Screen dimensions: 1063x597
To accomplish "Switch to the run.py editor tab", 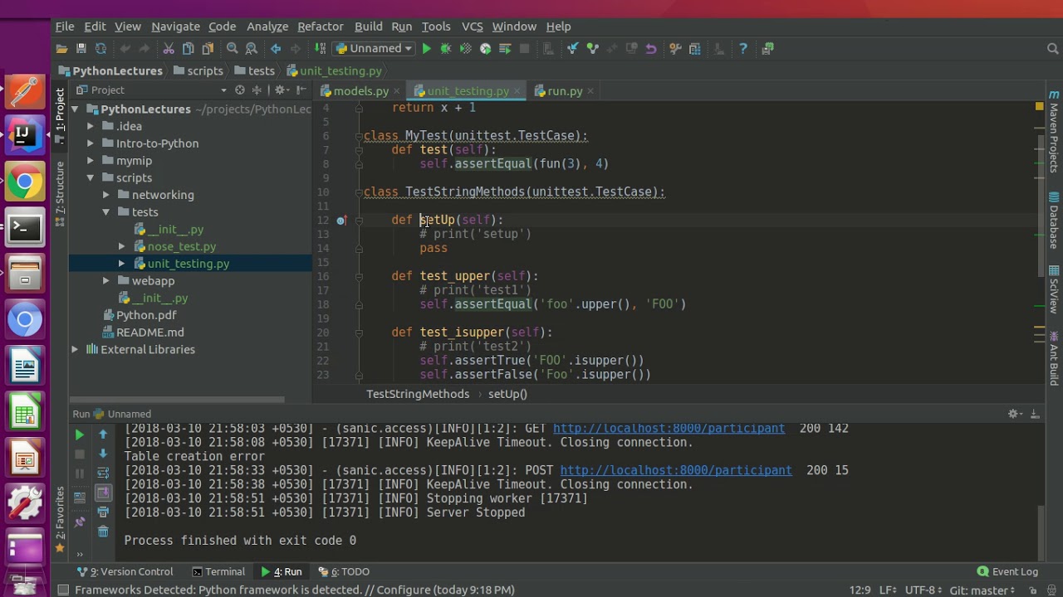I will click(565, 91).
